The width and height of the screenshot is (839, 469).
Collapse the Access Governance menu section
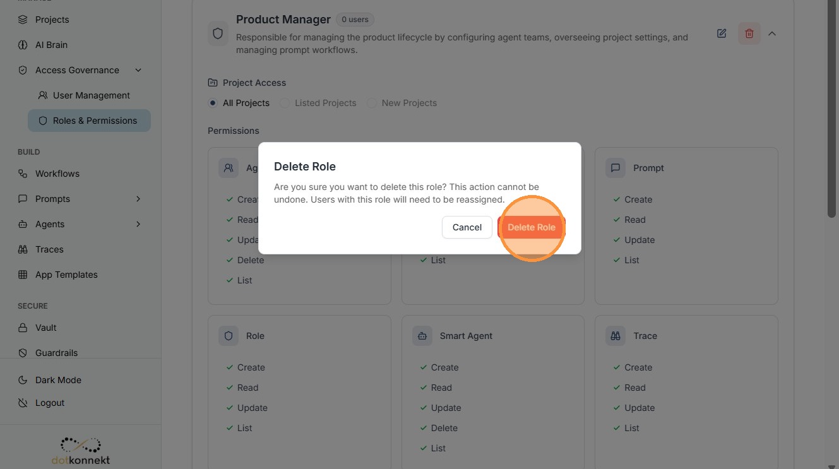tap(138, 70)
